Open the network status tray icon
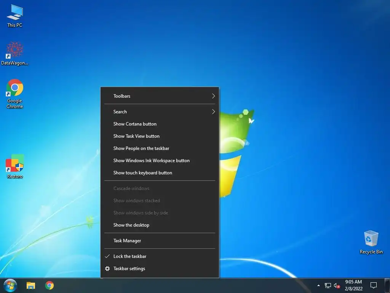390x293 pixels. [x=328, y=285]
